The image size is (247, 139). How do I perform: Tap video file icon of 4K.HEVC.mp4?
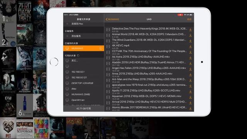tap(108, 46)
